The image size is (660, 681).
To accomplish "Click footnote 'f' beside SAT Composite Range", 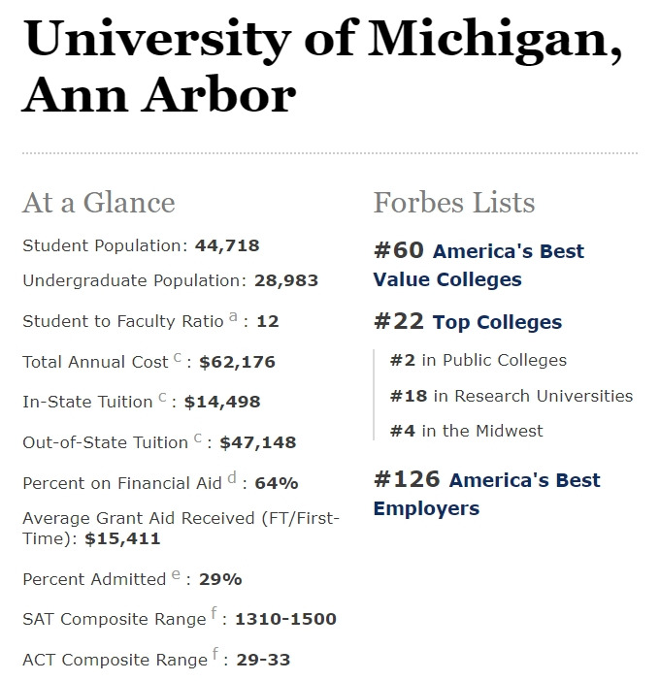I will [214, 613].
